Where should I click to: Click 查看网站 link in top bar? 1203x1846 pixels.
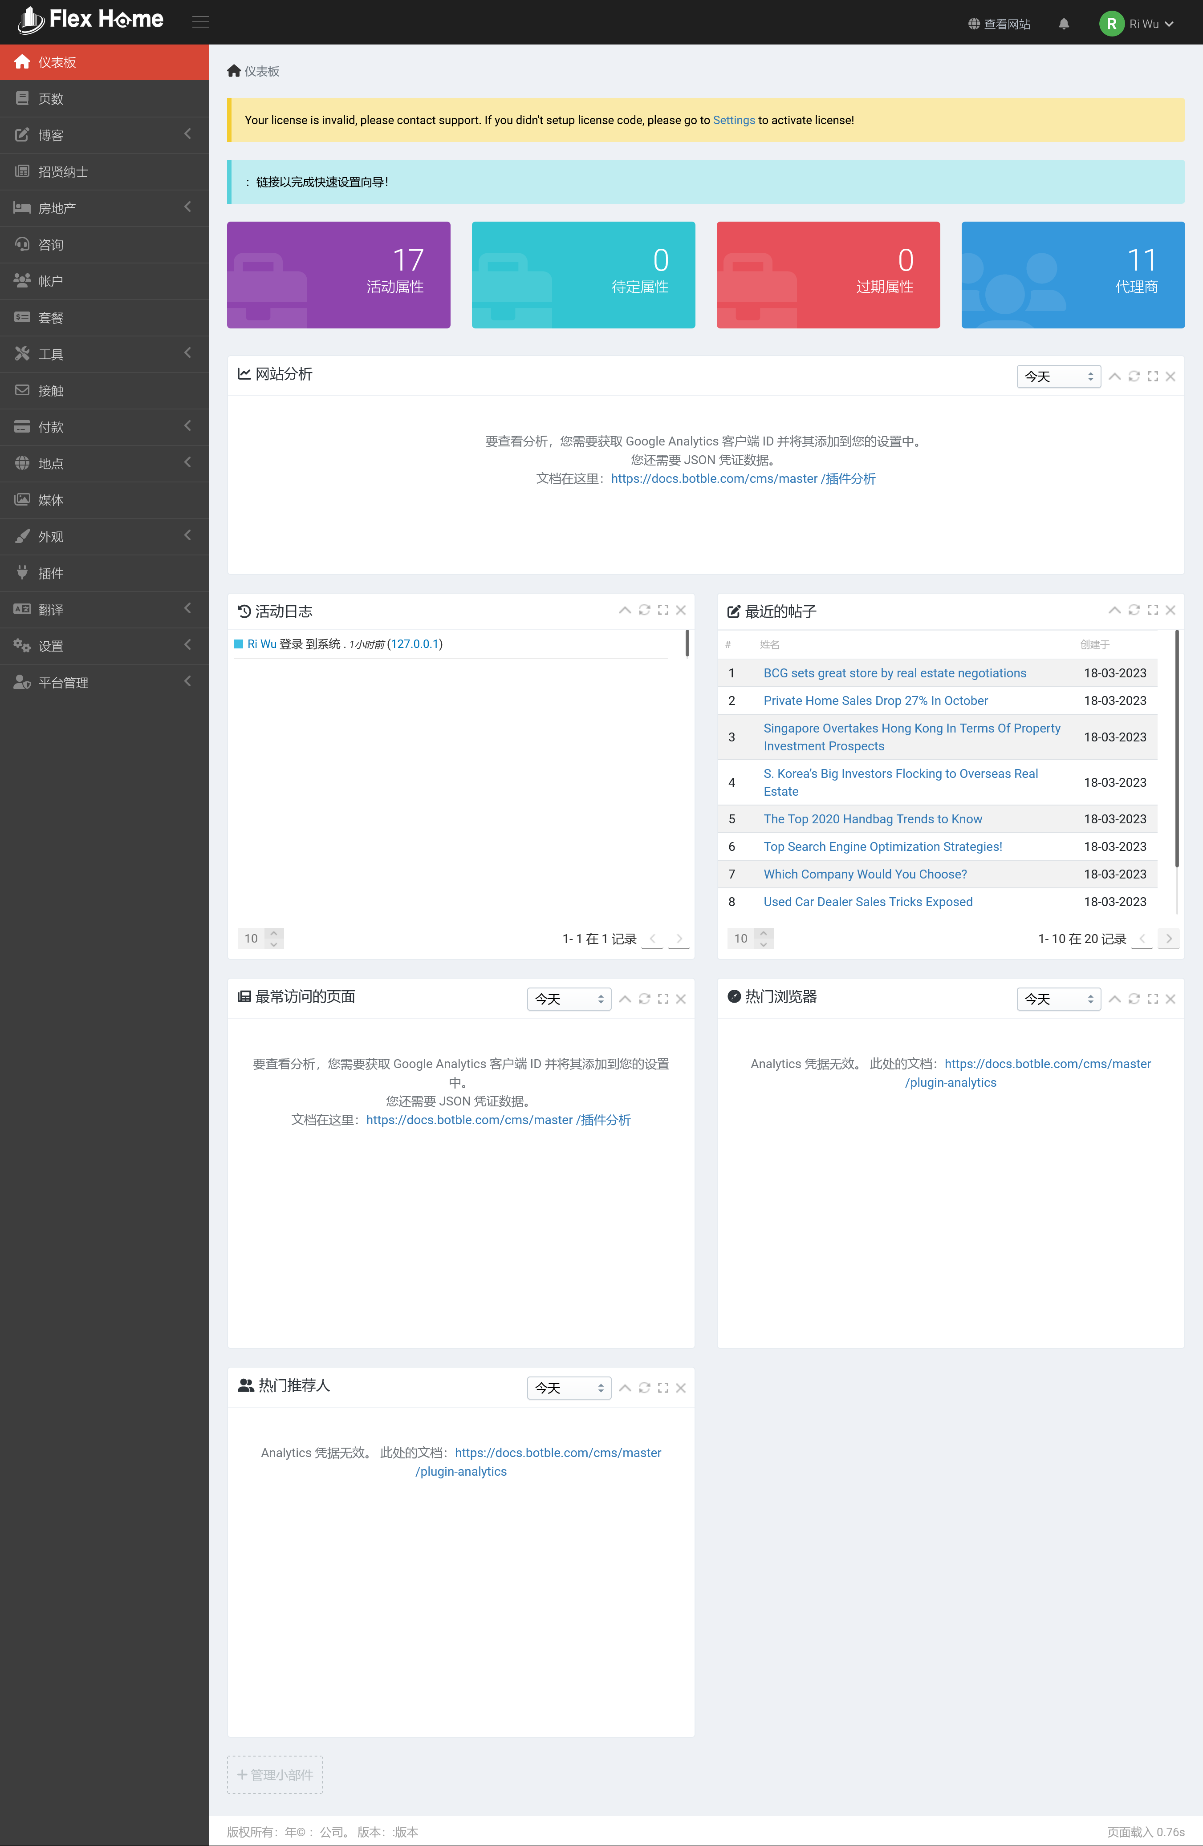999,24
